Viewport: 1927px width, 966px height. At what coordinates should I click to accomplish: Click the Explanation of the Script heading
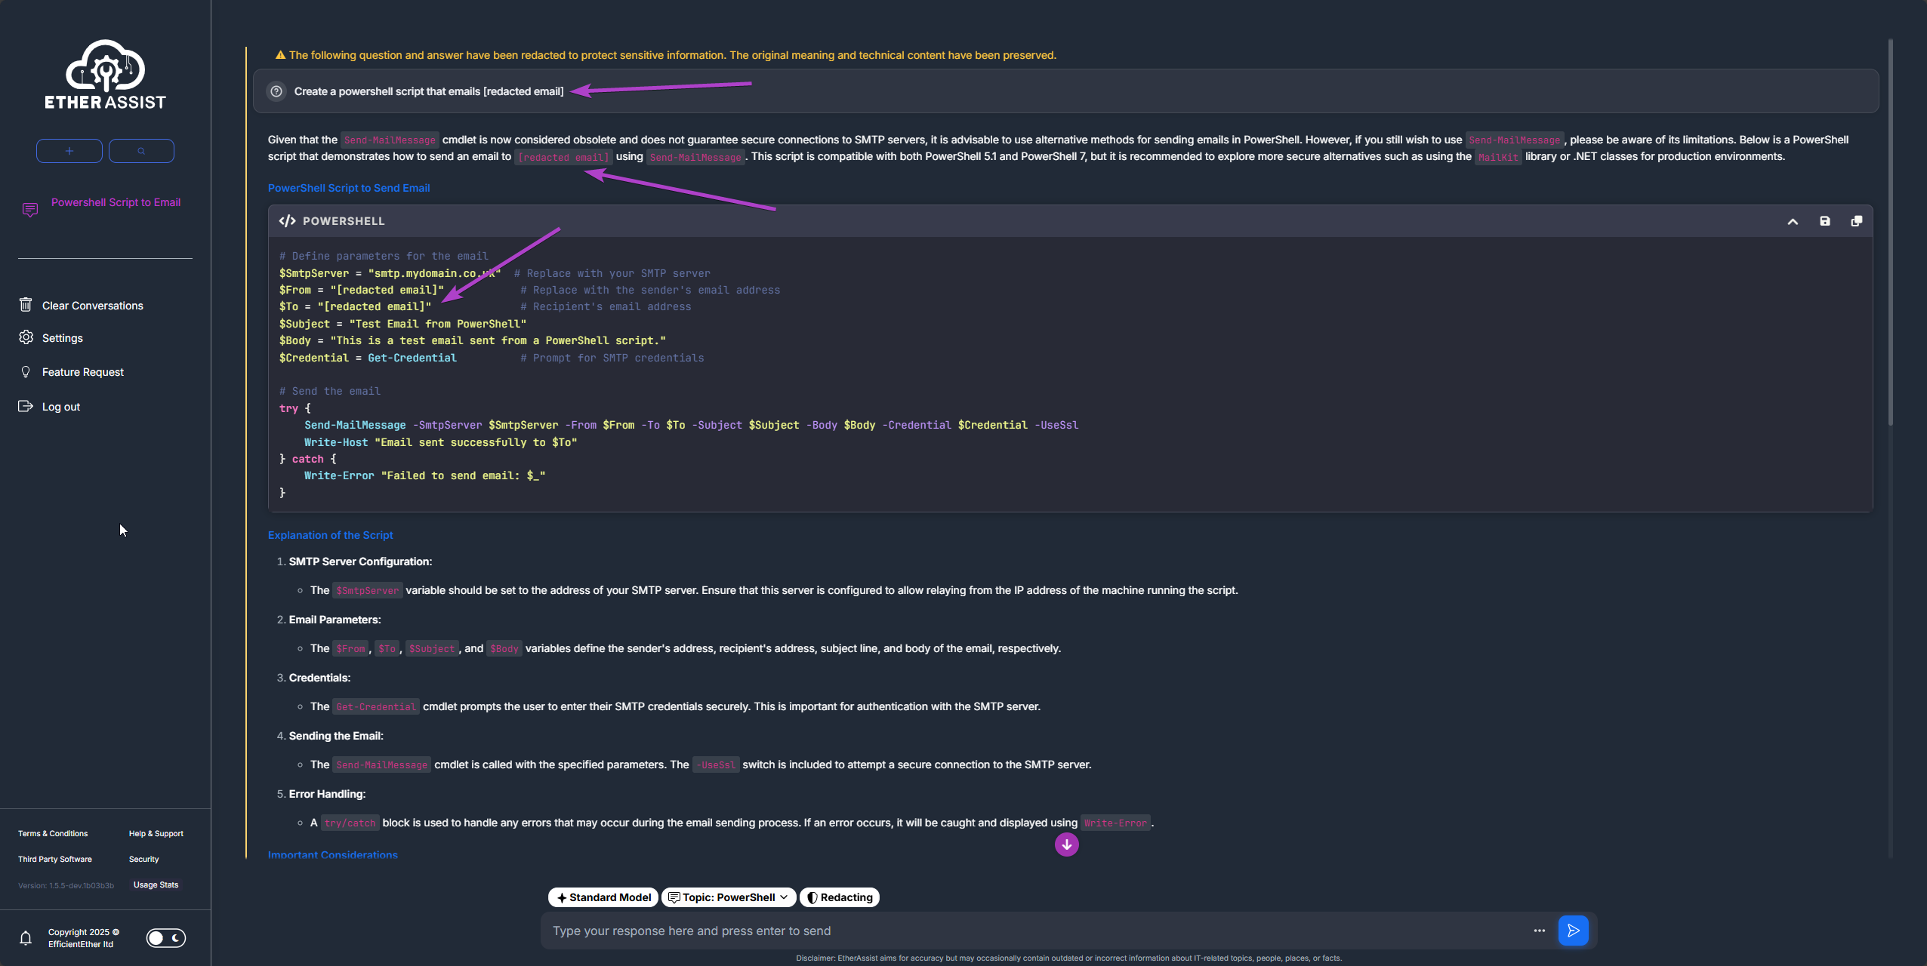(330, 535)
